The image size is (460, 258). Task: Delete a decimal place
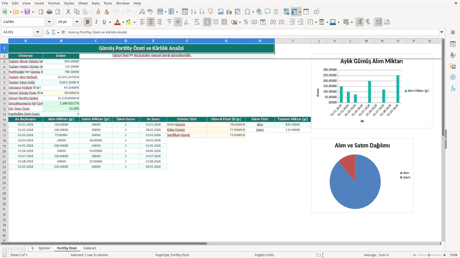coord(282,22)
